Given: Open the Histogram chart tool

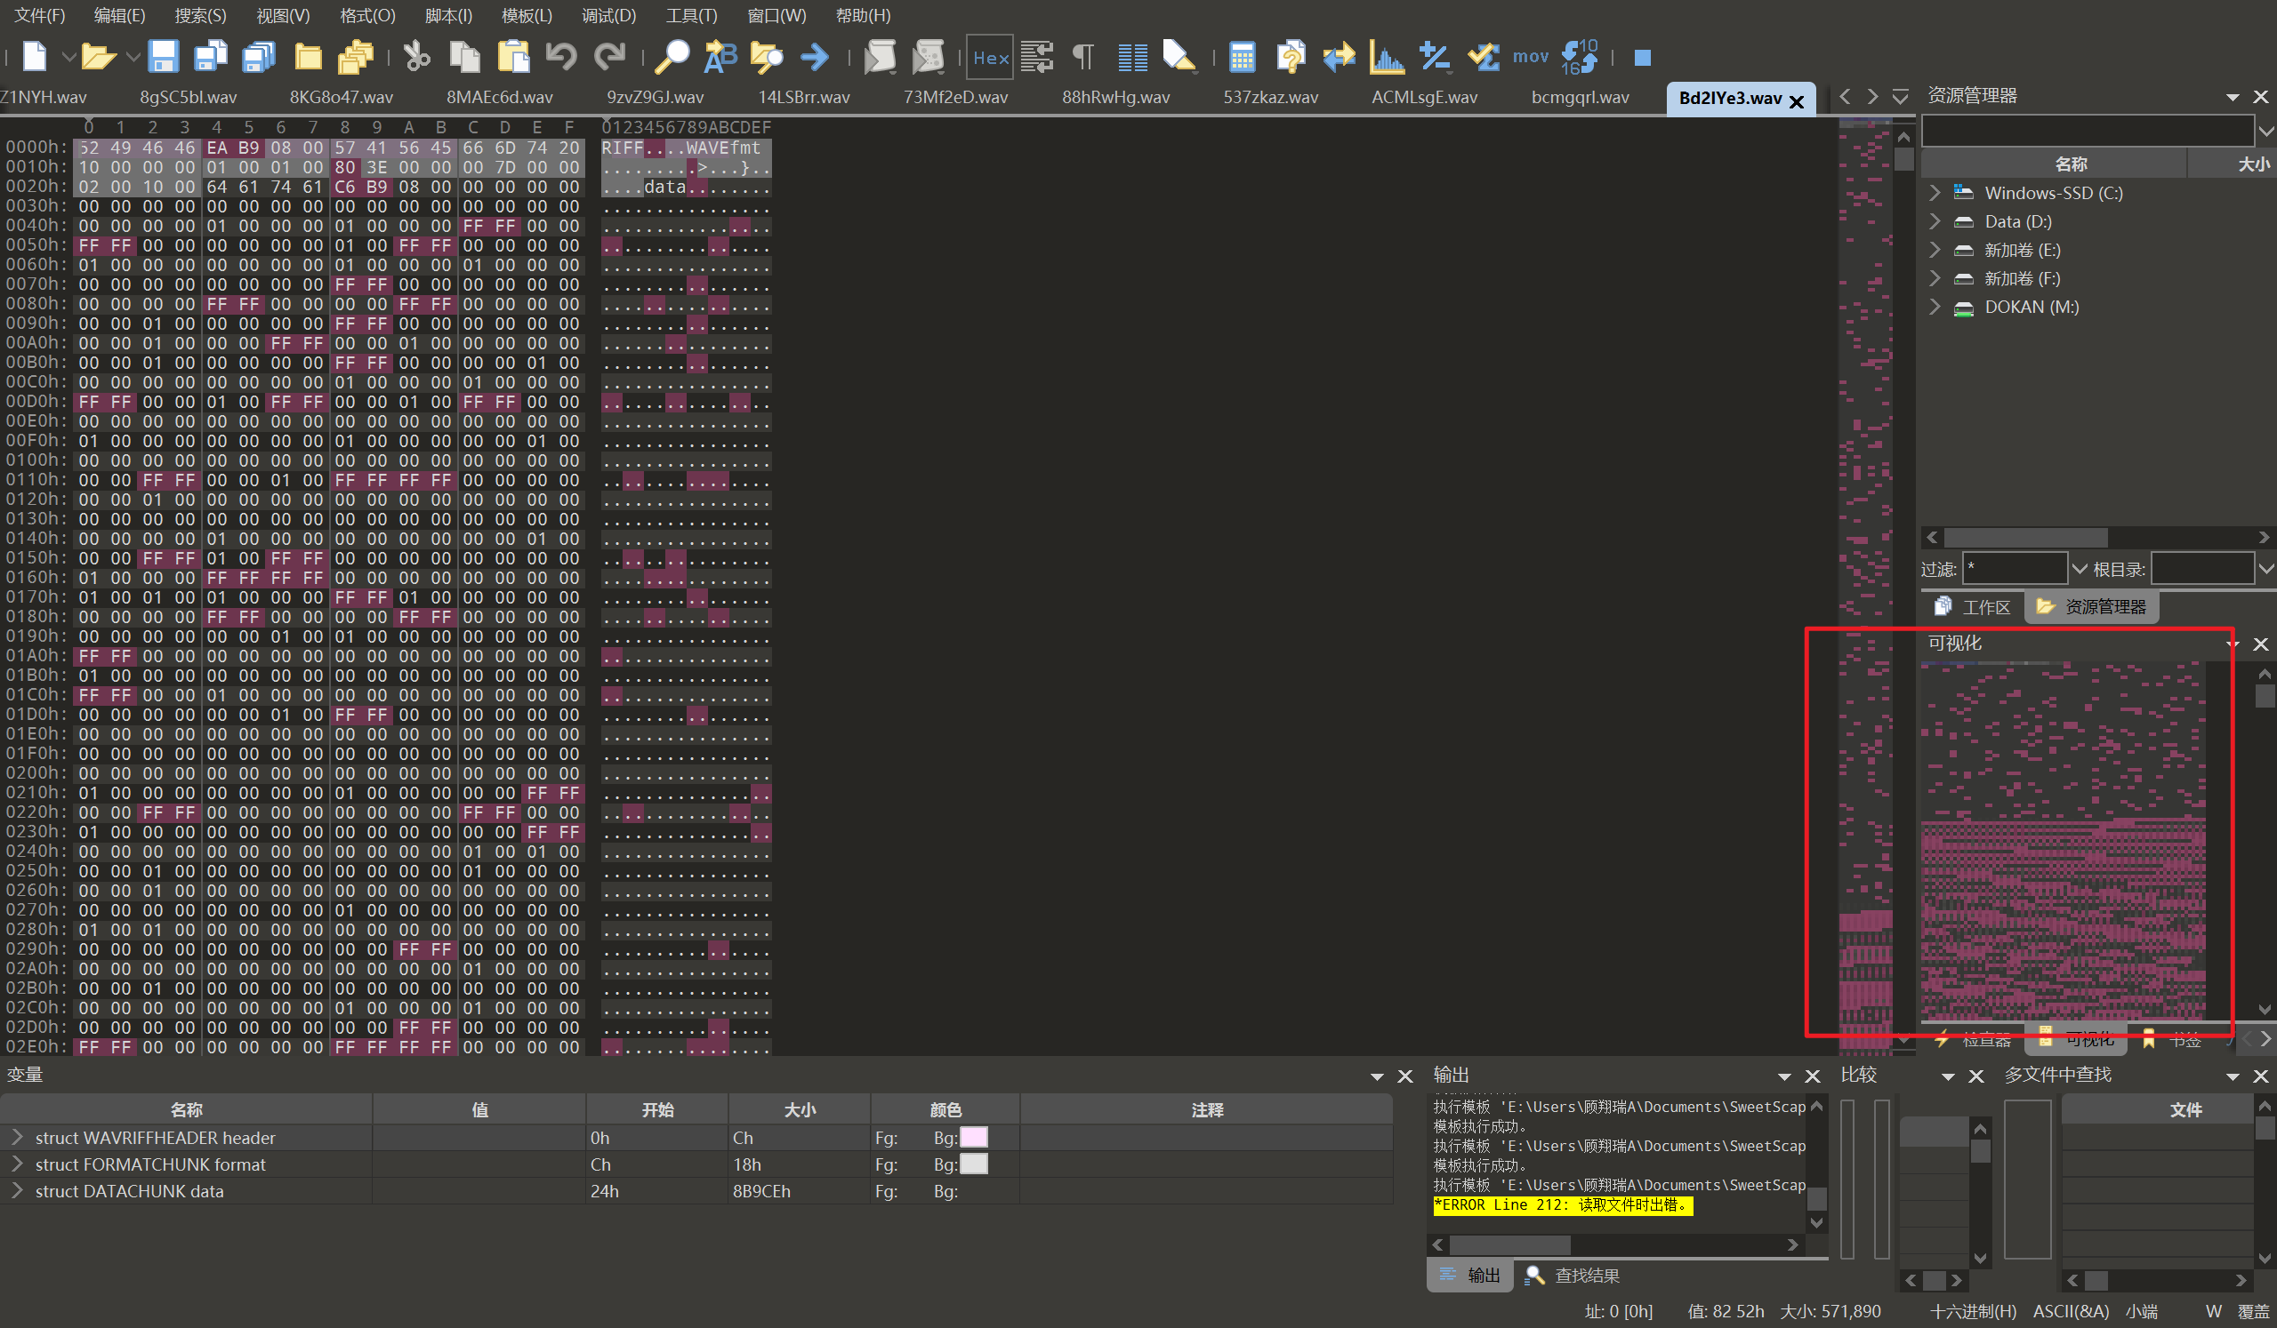Looking at the screenshot, I should pyautogui.click(x=1385, y=57).
